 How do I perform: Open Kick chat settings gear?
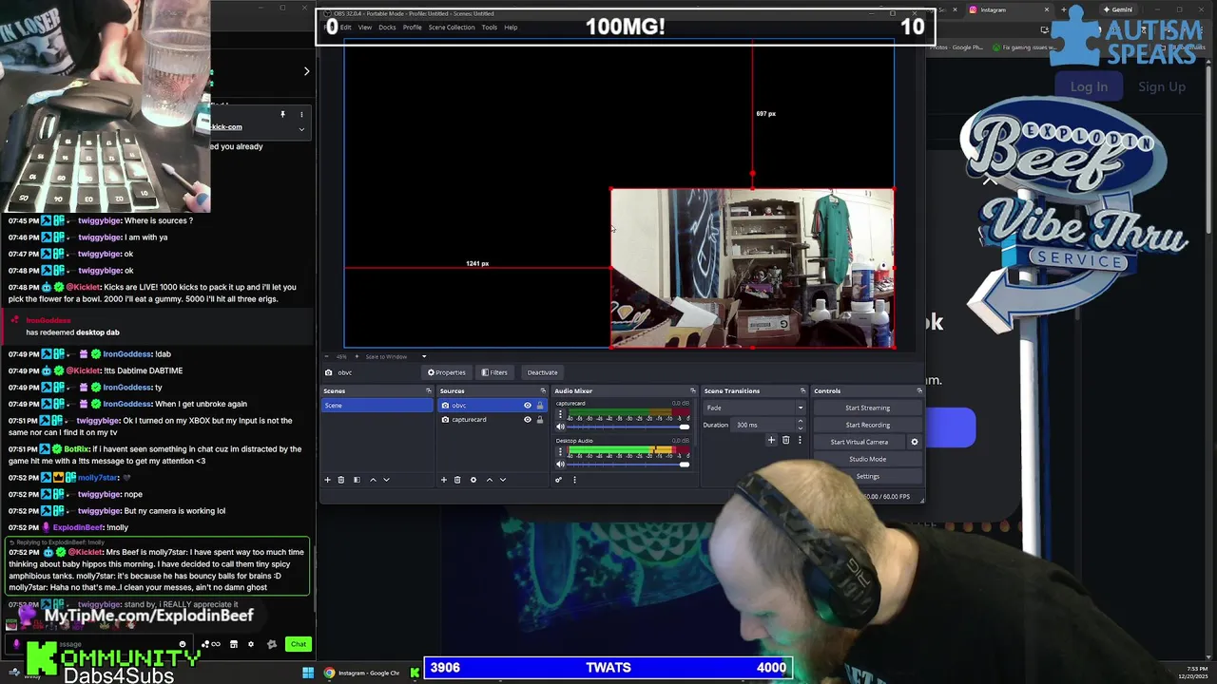(251, 644)
